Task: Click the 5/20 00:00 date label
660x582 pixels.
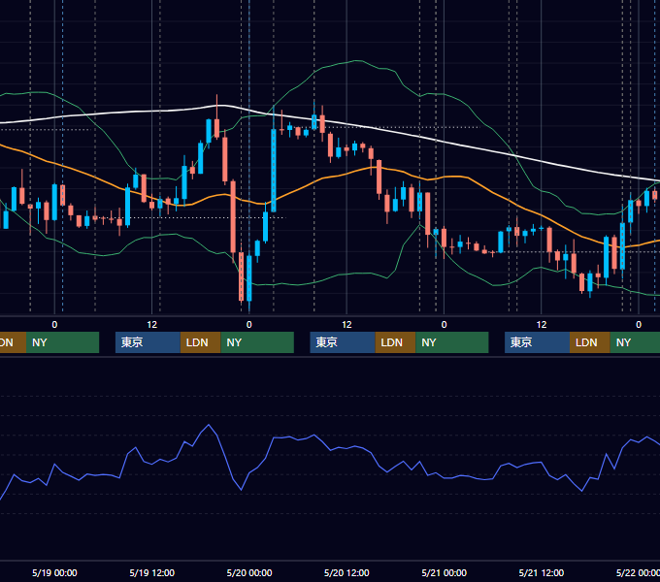Action: (249, 572)
